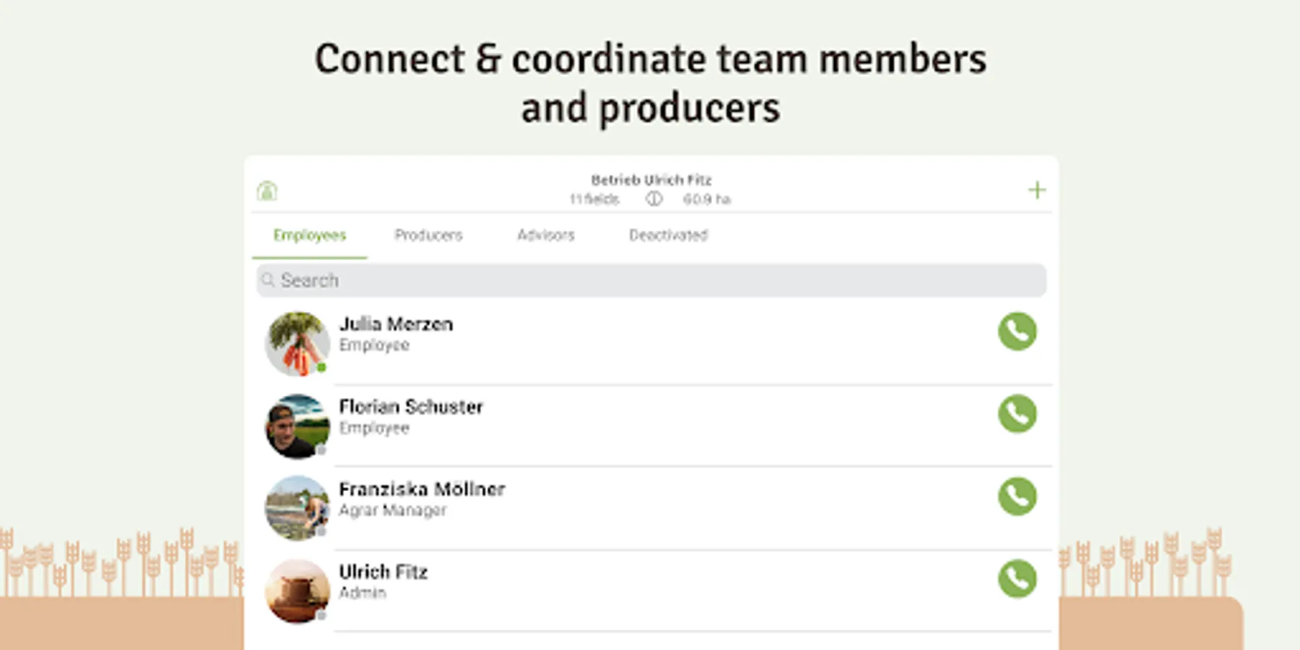
Task: Click into the Search field
Action: [650, 280]
